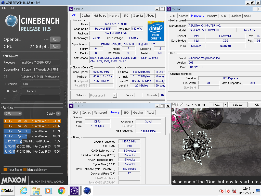Select ranking row 5 AMD Opteron

[x=32, y=141]
